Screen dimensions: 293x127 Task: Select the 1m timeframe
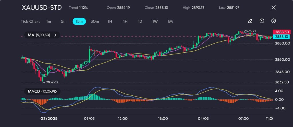(x=49, y=21)
